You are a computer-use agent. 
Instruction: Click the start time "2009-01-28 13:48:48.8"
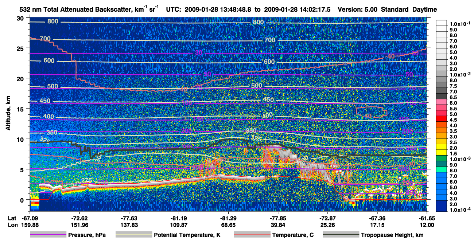point(218,9)
